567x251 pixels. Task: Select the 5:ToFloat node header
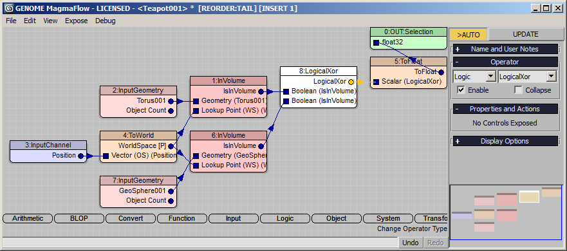409,61
